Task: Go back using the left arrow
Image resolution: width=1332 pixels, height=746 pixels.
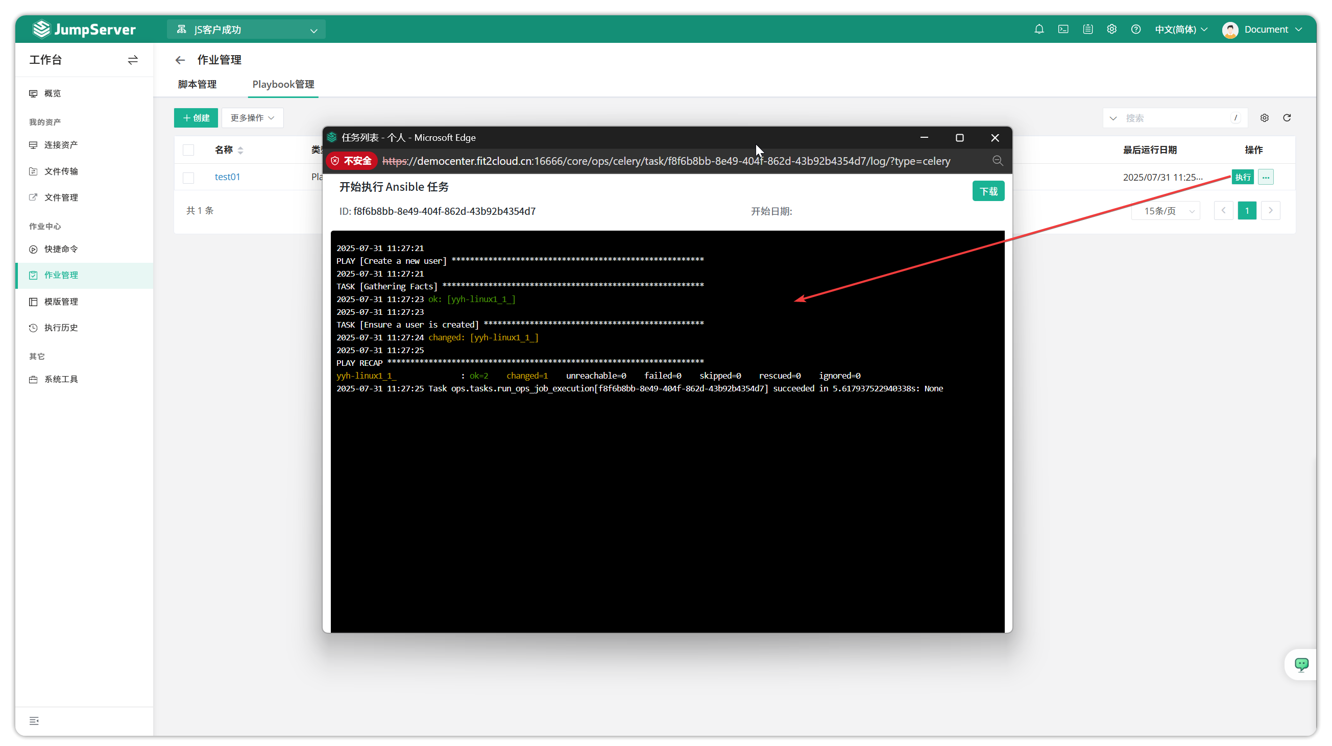Action: click(x=180, y=60)
